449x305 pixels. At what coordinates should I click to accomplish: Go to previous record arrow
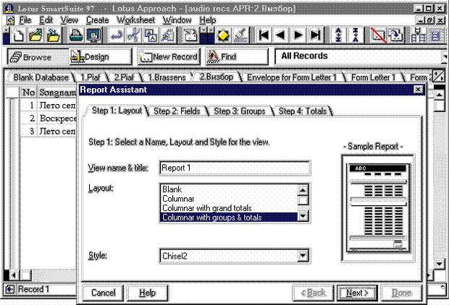281,35
